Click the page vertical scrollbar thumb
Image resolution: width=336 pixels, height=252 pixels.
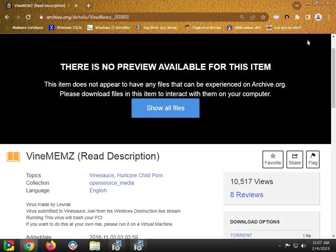pyautogui.click(x=334, y=78)
